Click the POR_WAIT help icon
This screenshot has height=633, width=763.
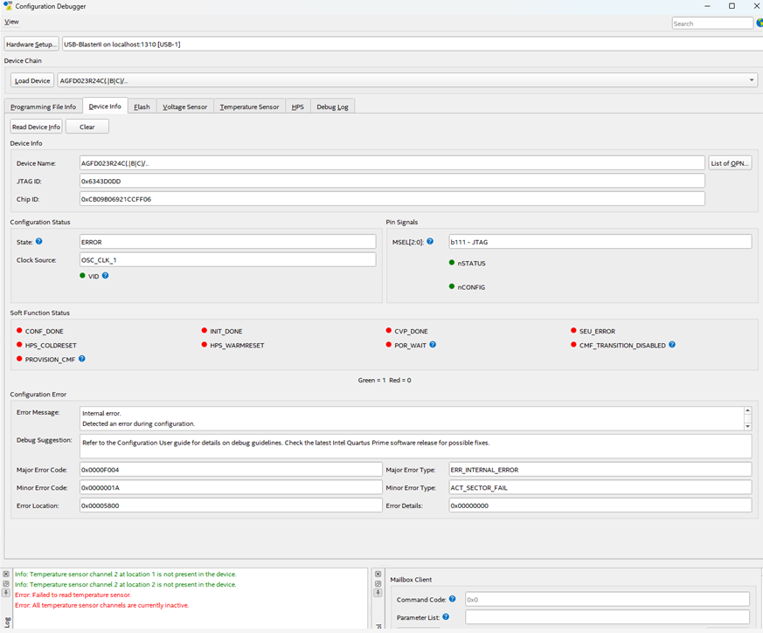coord(433,345)
